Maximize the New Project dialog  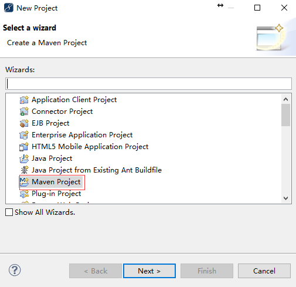pos(257,8)
